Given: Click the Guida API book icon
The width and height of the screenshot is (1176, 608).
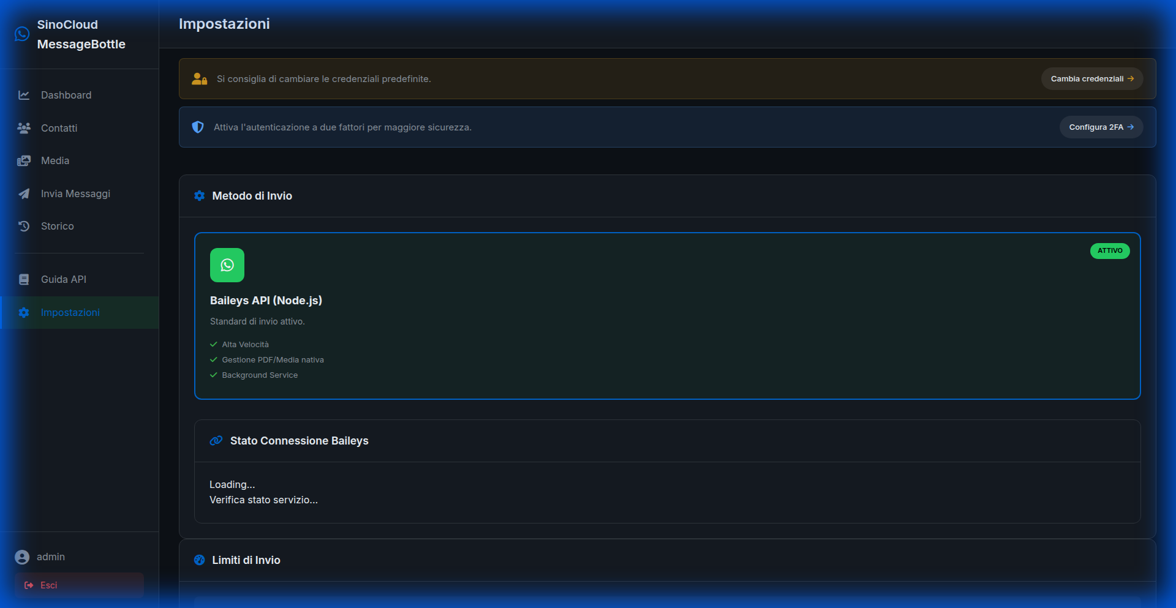Looking at the screenshot, I should [x=24, y=279].
